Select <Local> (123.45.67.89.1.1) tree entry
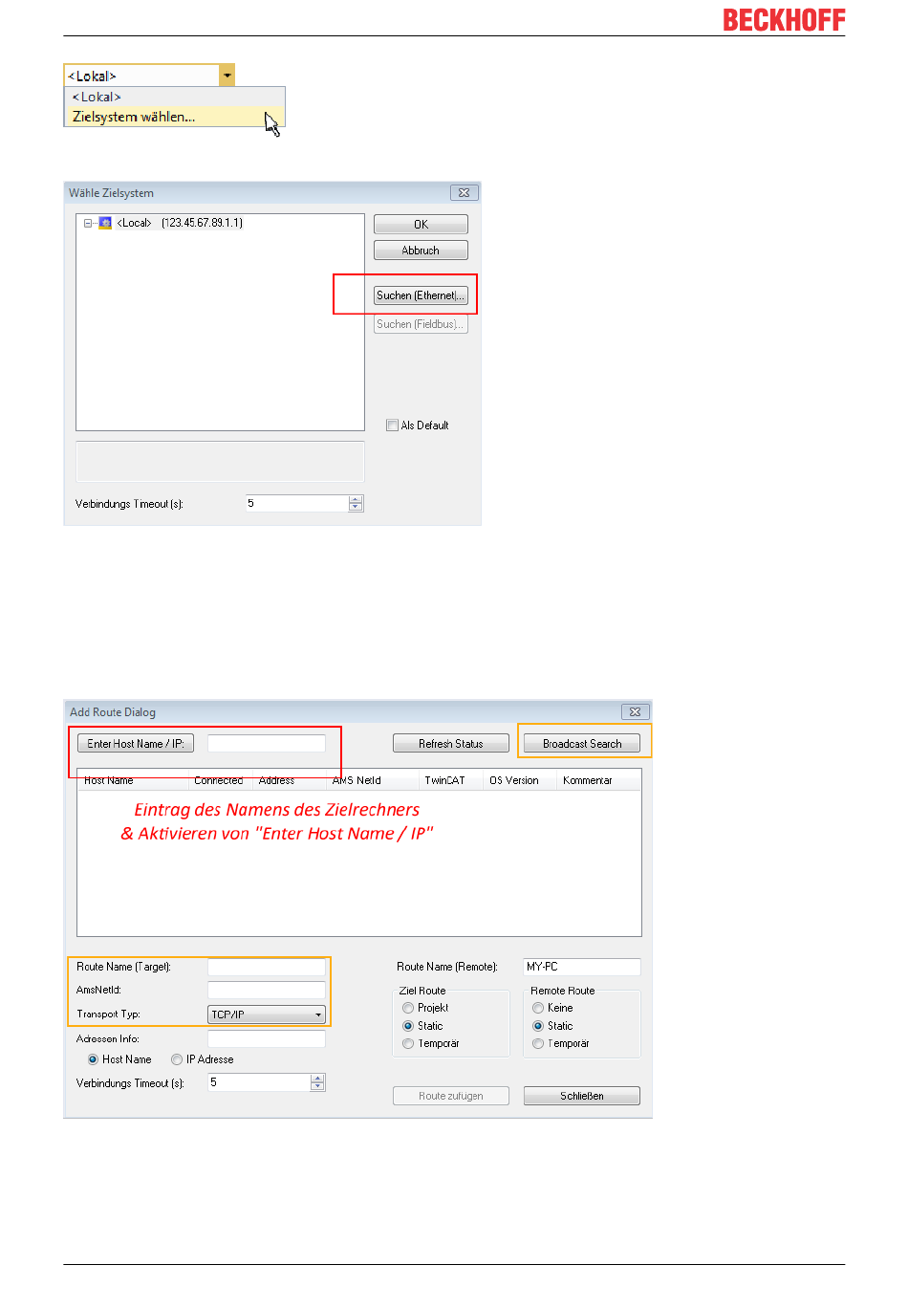The width and height of the screenshot is (908, 1309). pyautogui.click(x=180, y=223)
